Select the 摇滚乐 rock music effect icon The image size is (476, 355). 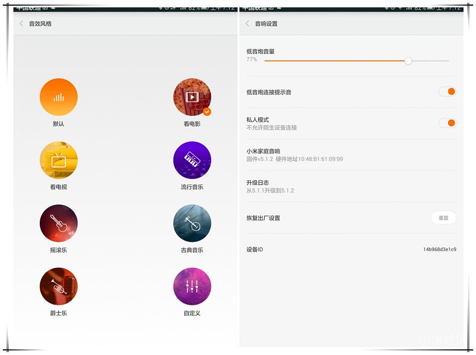[x=58, y=223]
